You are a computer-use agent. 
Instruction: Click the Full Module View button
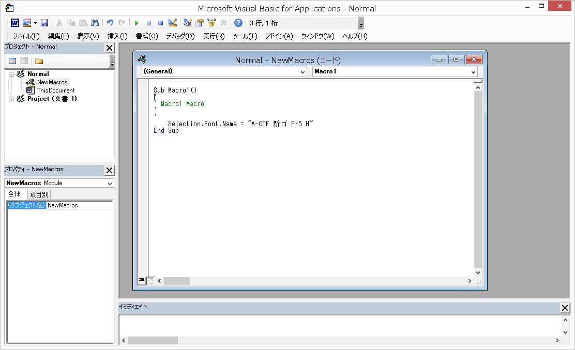click(150, 281)
